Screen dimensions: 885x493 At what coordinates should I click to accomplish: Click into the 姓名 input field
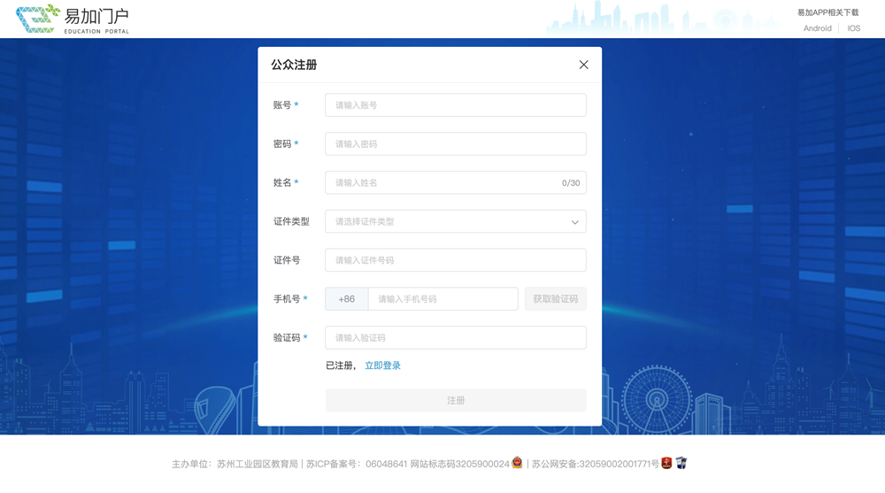click(x=442, y=183)
